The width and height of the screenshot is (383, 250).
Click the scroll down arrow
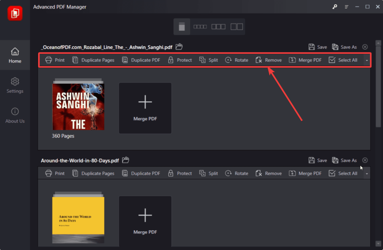(378, 243)
